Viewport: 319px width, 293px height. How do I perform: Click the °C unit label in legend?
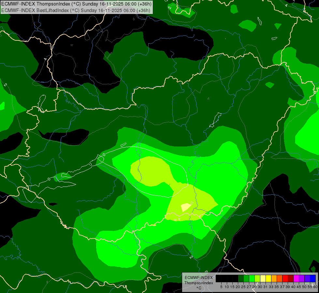198,288
